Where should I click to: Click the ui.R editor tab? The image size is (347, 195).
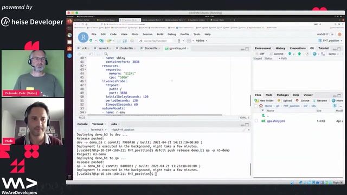coord(84,48)
